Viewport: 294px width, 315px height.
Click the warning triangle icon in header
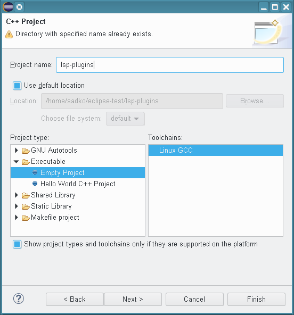9,34
